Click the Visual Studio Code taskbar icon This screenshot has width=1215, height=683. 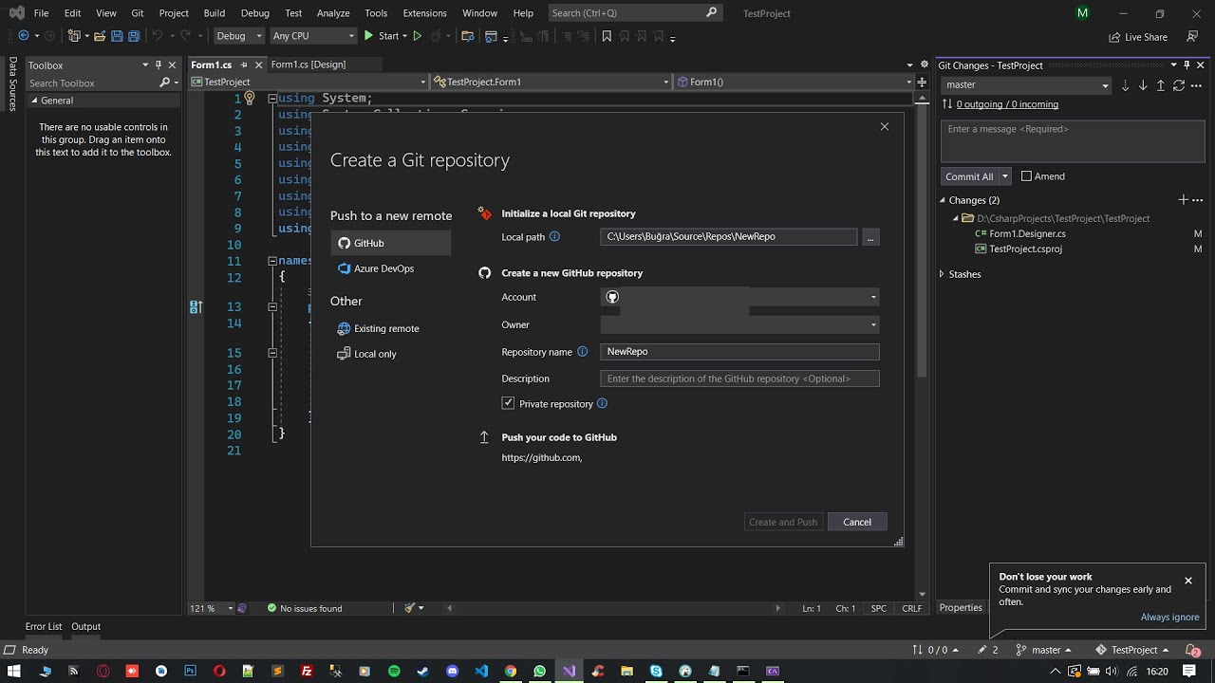click(x=481, y=672)
